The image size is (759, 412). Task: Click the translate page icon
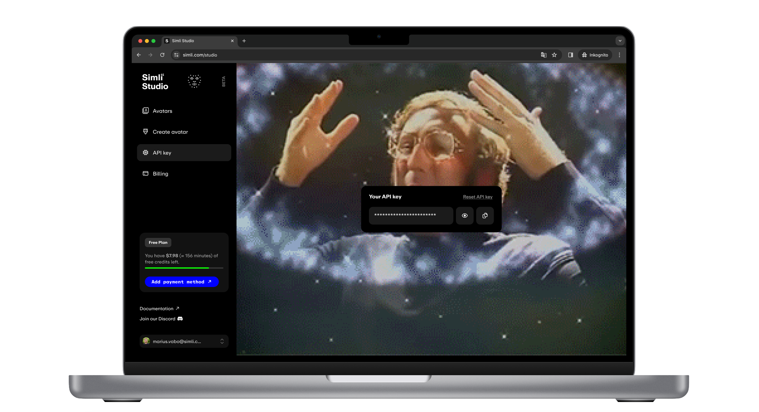coord(543,55)
